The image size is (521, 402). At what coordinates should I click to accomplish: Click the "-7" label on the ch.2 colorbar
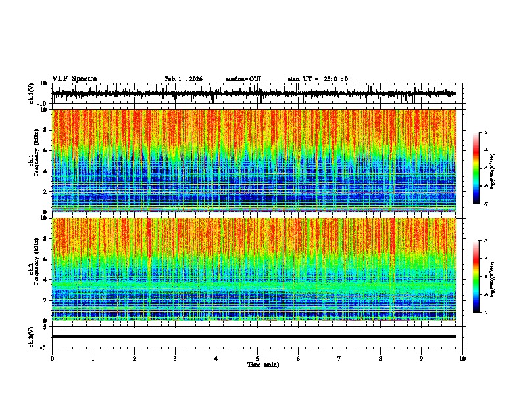click(485, 312)
